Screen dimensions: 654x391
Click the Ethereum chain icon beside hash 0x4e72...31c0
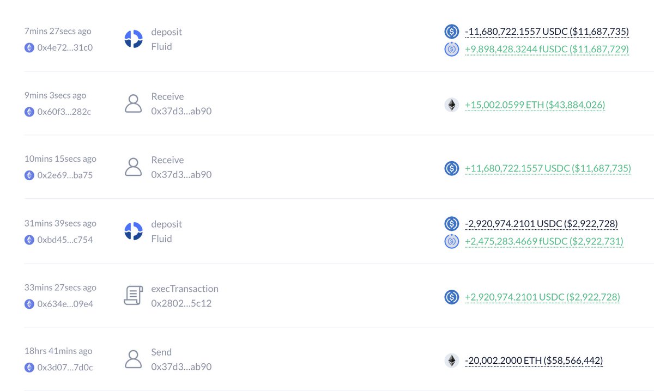click(x=29, y=47)
